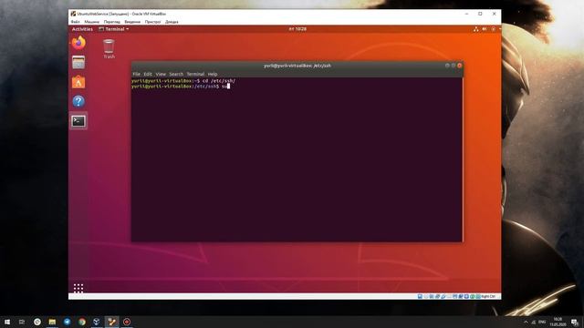Viewport: 584px width, 328px height.
Task: Open VirtualBox Довідка menu
Action: point(172,22)
